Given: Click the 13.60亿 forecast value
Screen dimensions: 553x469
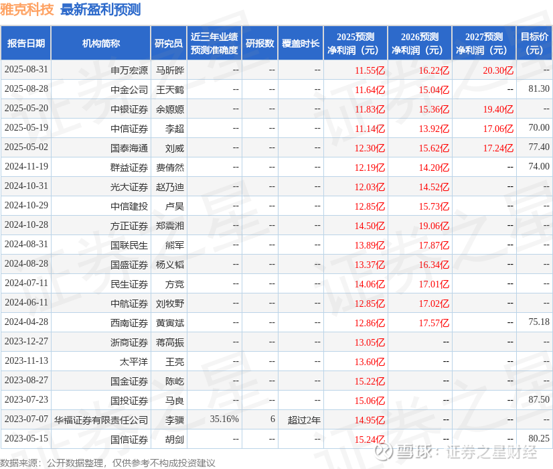Looking at the screenshot, I should pyautogui.click(x=370, y=362).
